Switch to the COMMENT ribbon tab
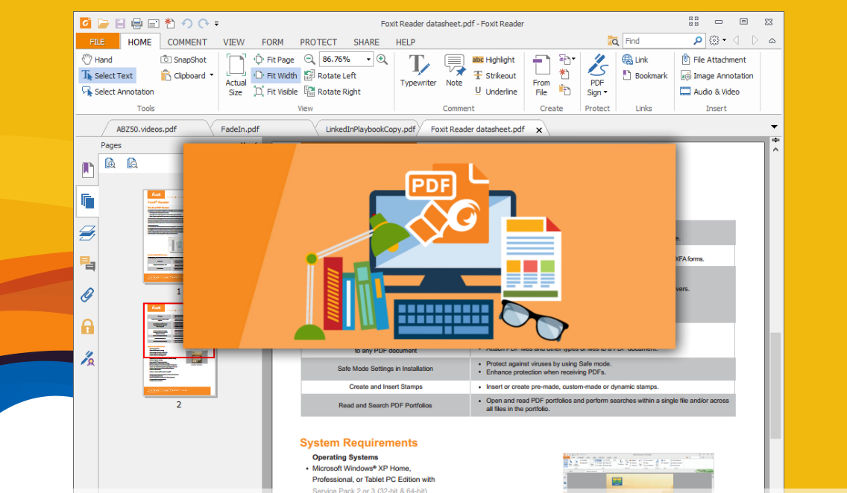Image resolution: width=847 pixels, height=493 pixels. coord(187,42)
